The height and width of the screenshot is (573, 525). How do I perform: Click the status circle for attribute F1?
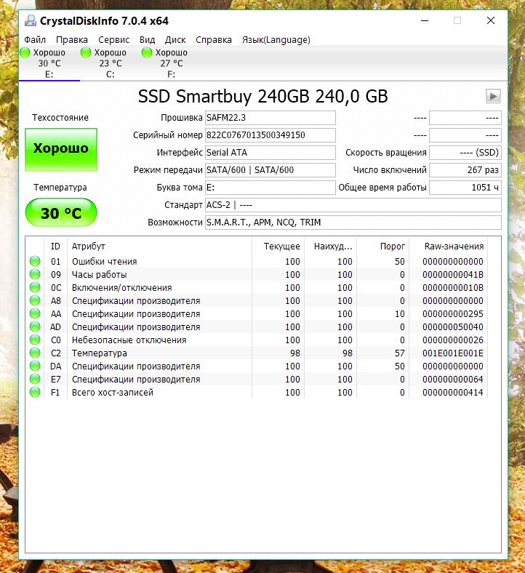coord(35,392)
